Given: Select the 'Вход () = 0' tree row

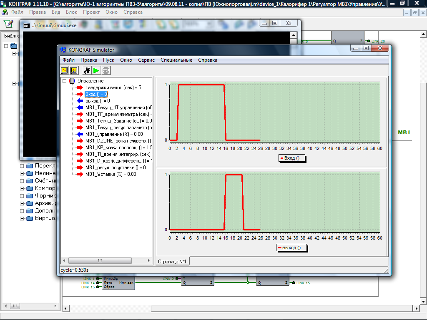Looking at the screenshot, I should [x=96, y=94].
